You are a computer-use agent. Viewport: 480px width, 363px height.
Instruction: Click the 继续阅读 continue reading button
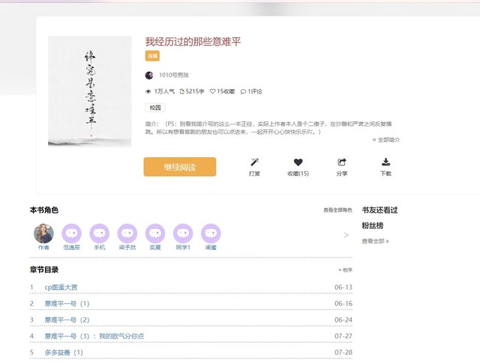tap(180, 167)
